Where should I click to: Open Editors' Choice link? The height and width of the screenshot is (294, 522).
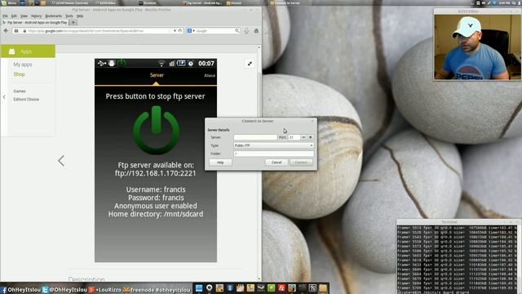coord(26,100)
